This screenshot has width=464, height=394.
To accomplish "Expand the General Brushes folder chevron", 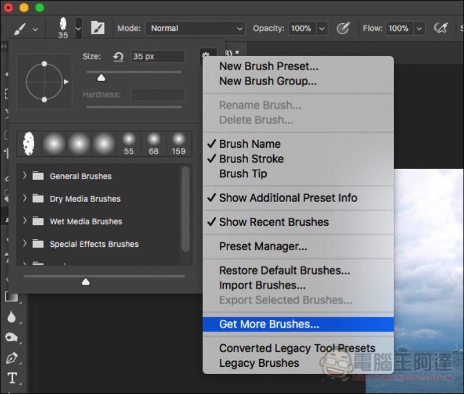I will point(25,176).
